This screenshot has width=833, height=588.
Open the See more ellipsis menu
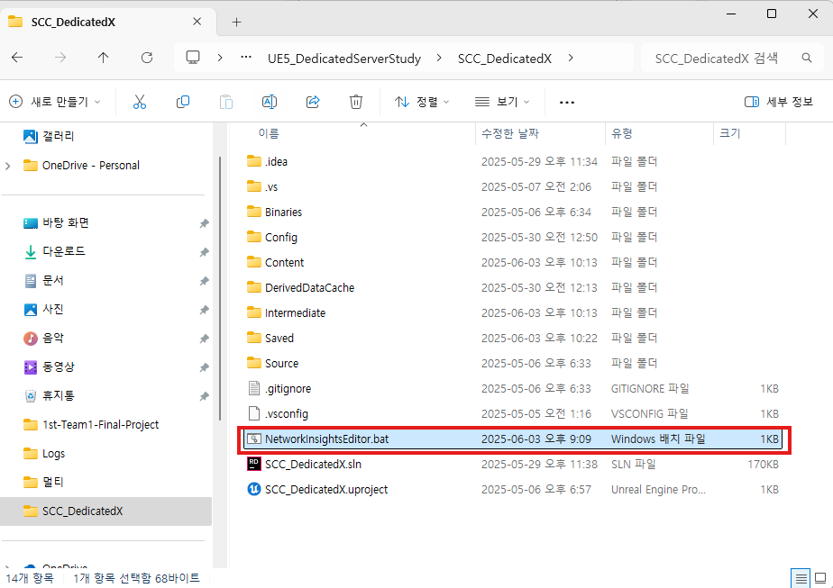coord(567,102)
